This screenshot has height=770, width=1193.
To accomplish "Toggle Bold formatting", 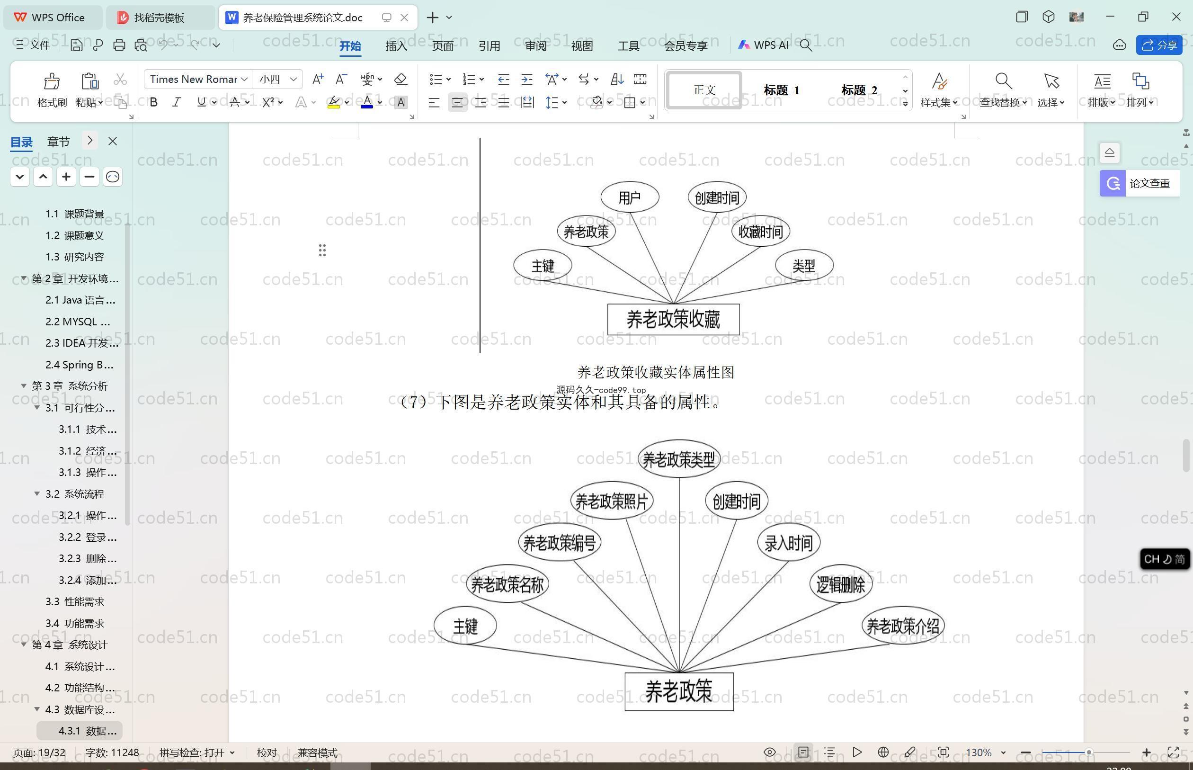I will point(154,102).
